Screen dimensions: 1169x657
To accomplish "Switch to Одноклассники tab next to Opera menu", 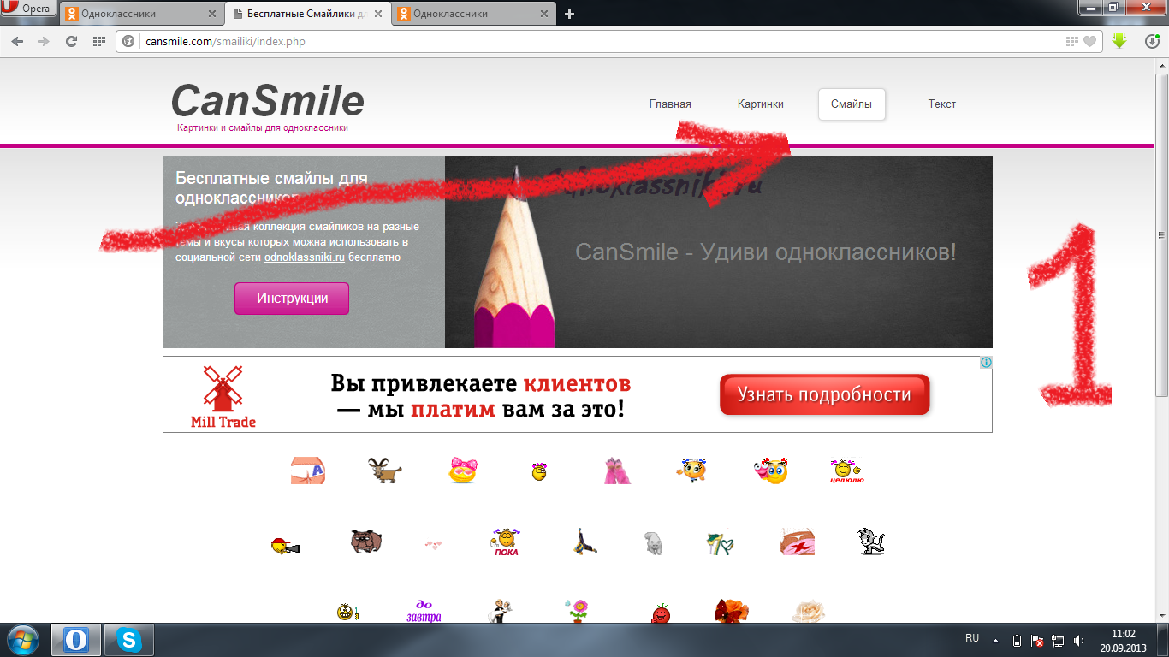I will 141,14.
